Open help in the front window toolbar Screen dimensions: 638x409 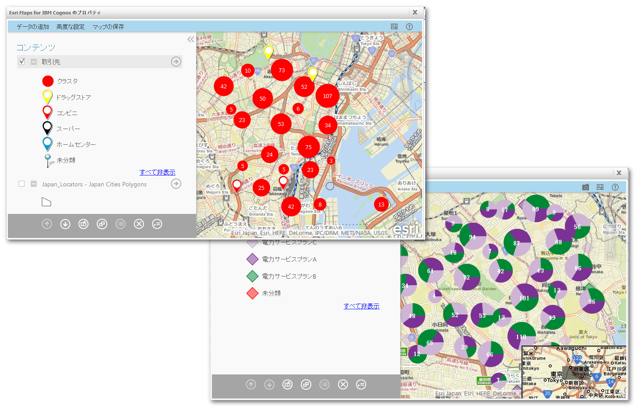[409, 27]
